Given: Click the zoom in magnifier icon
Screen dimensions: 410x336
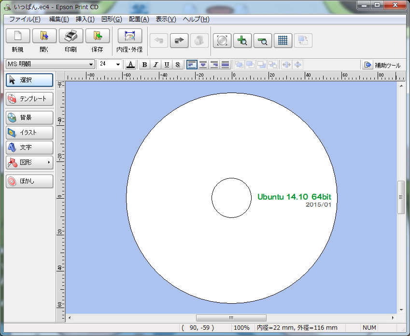Looking at the screenshot, I should (x=242, y=40).
